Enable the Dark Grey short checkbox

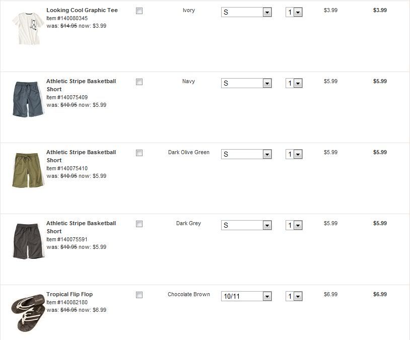(x=140, y=224)
